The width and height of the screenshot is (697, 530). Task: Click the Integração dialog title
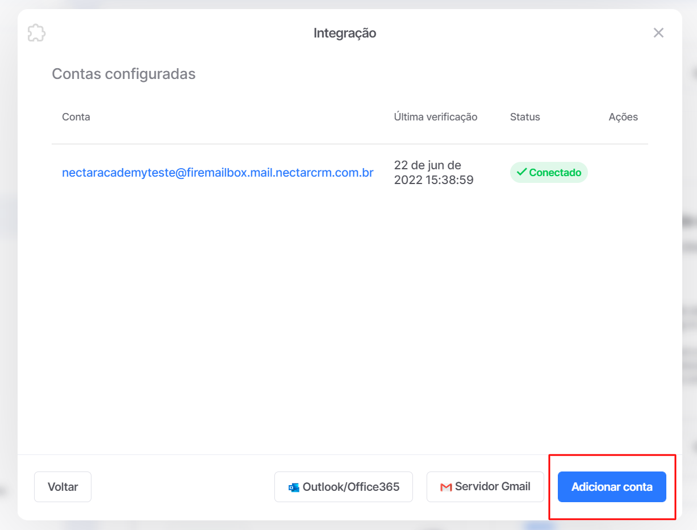click(345, 33)
